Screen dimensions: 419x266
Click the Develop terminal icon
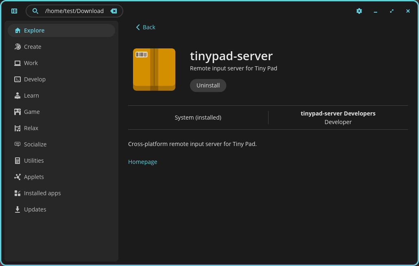(17, 79)
